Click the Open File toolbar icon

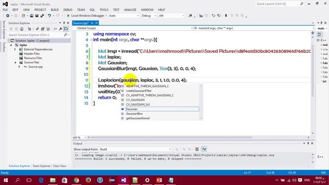click(x=31, y=16)
